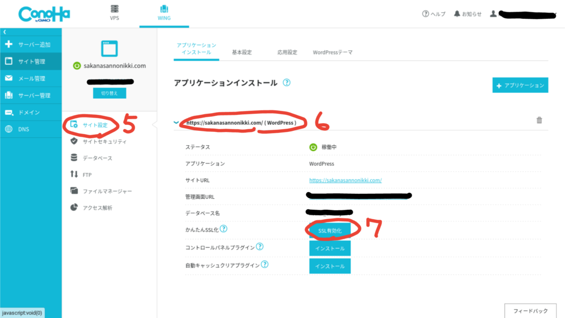Click the +アプリケーション button
The image size is (565, 318).
point(520,85)
